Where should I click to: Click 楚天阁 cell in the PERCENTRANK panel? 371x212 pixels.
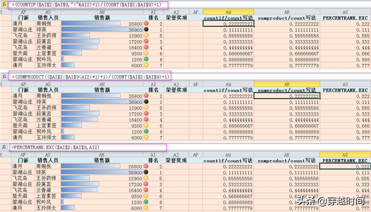coord(23,196)
